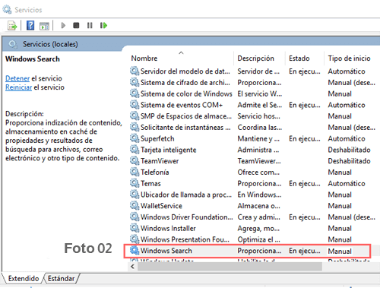Click the horizontal scrollbar left arrow
Screen dimensions: 380x288
(132, 267)
